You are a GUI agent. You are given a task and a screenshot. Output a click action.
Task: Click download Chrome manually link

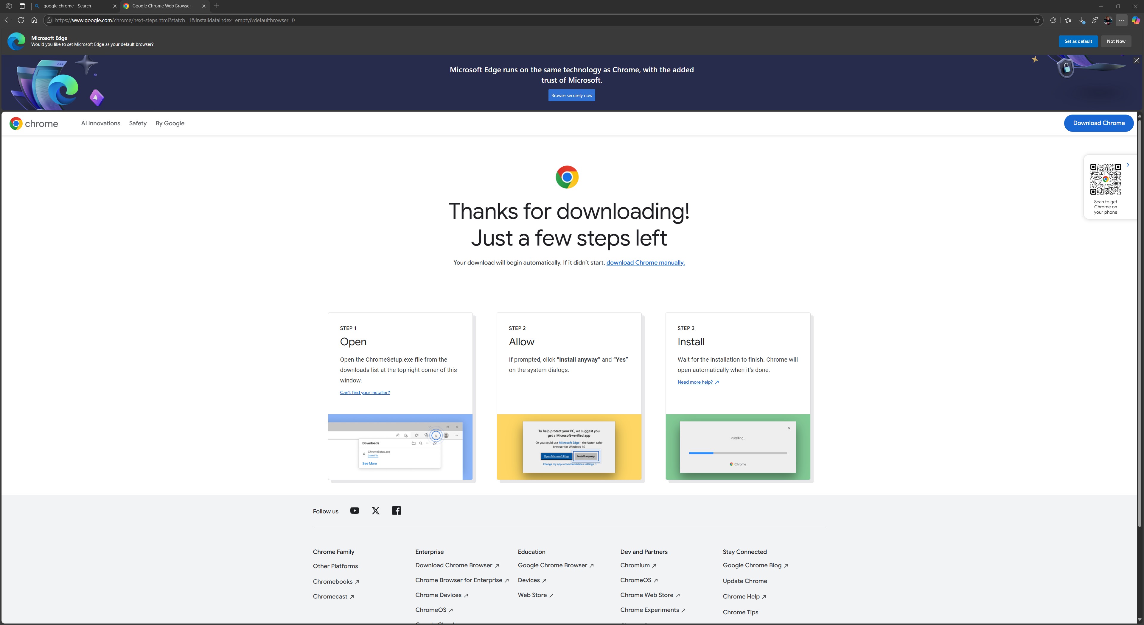click(646, 262)
